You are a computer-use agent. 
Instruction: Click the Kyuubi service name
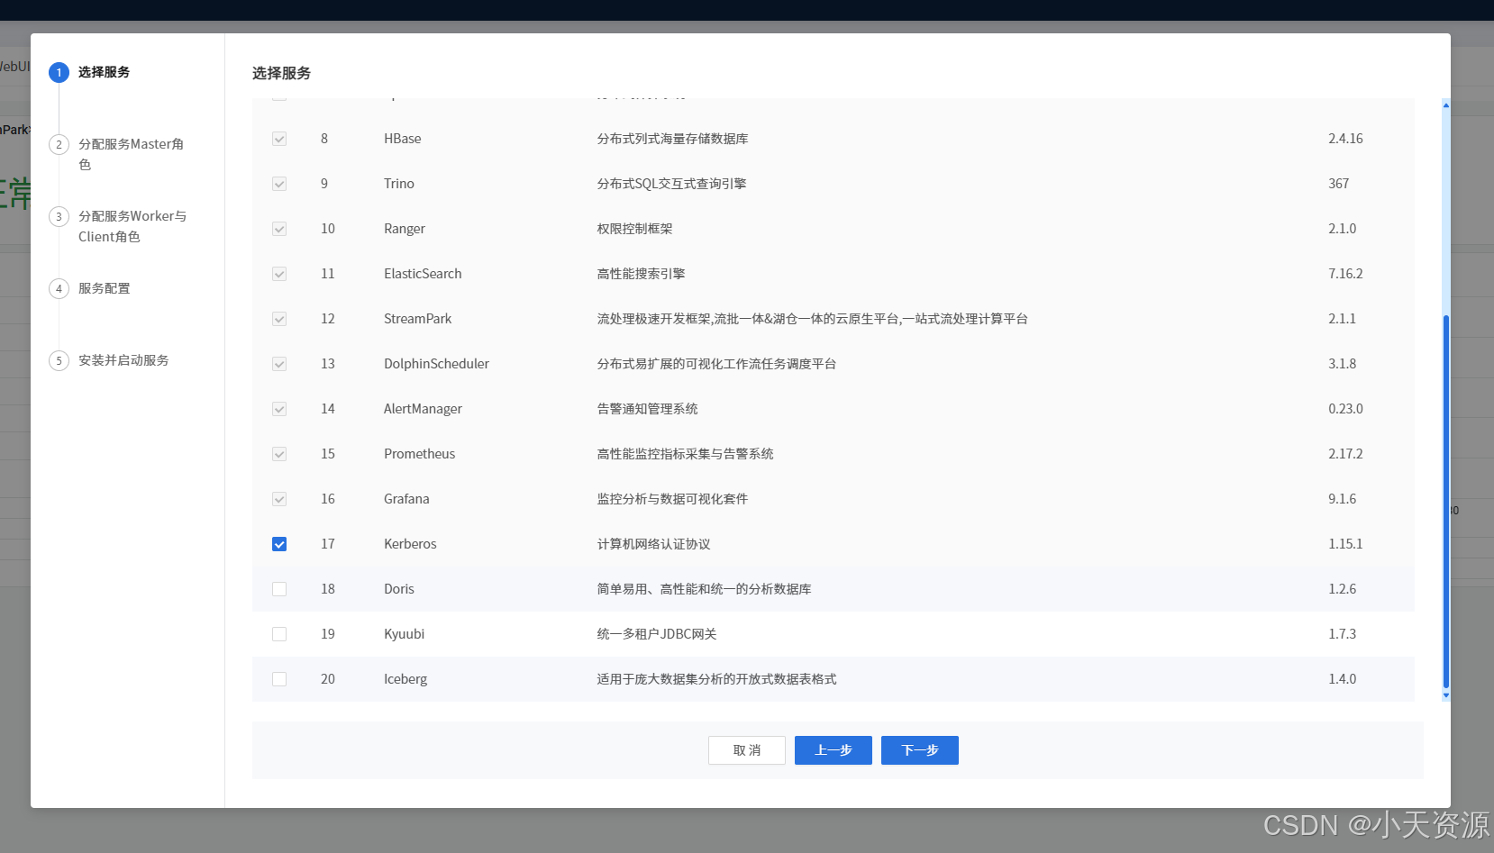[x=405, y=634]
